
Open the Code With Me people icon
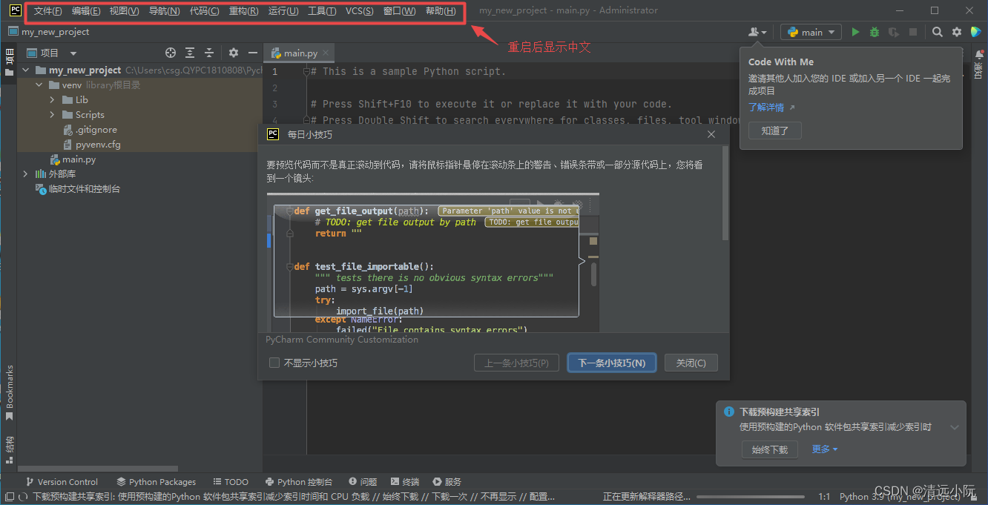click(757, 32)
